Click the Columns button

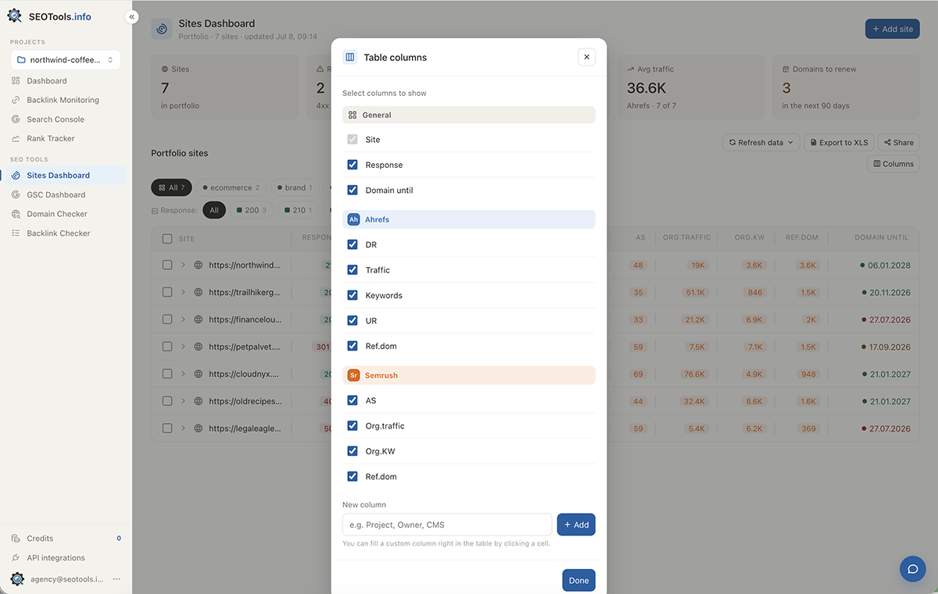[x=893, y=164]
